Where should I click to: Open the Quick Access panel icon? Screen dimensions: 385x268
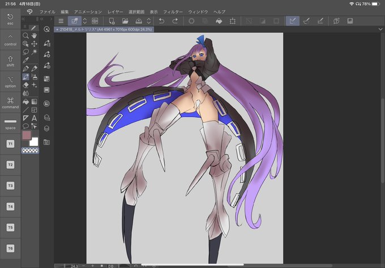coord(46,29)
